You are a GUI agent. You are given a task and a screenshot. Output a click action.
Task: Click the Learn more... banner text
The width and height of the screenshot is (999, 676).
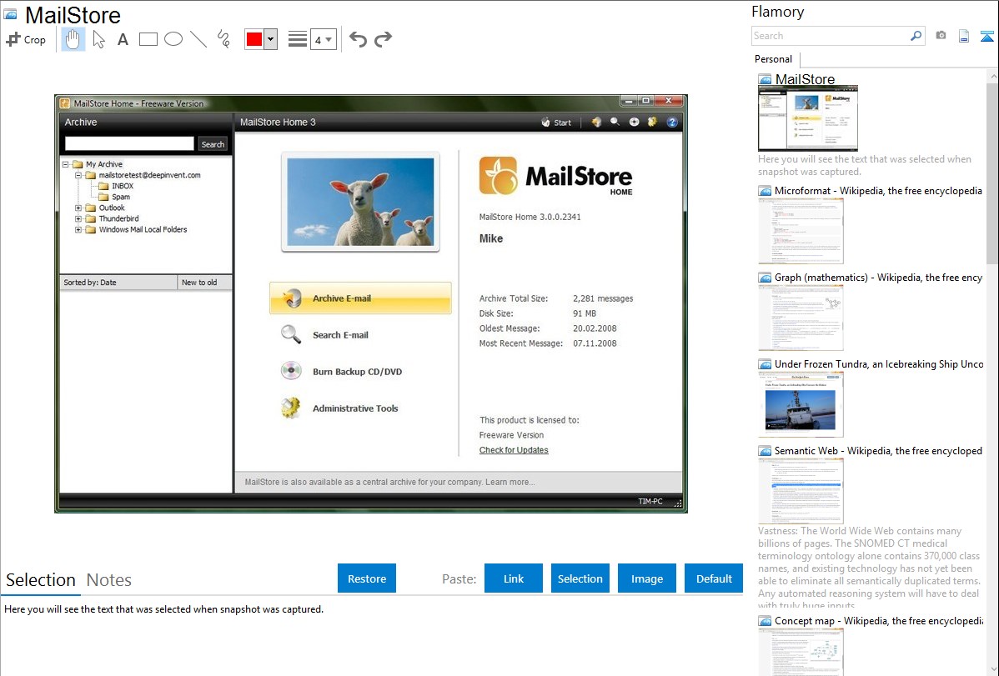coord(510,483)
